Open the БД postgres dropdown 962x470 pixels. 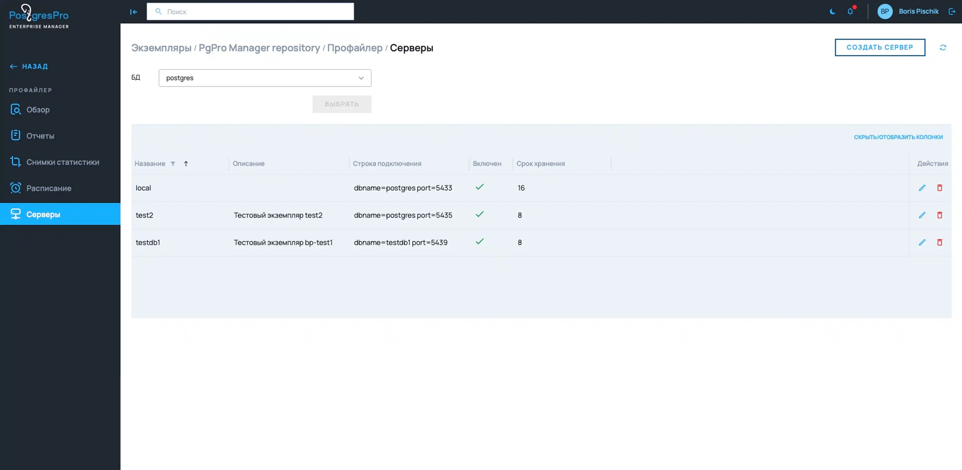coord(265,78)
